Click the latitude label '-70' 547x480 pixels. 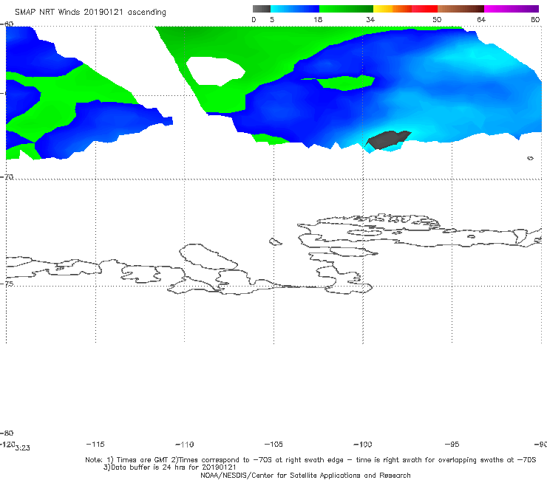(7, 176)
